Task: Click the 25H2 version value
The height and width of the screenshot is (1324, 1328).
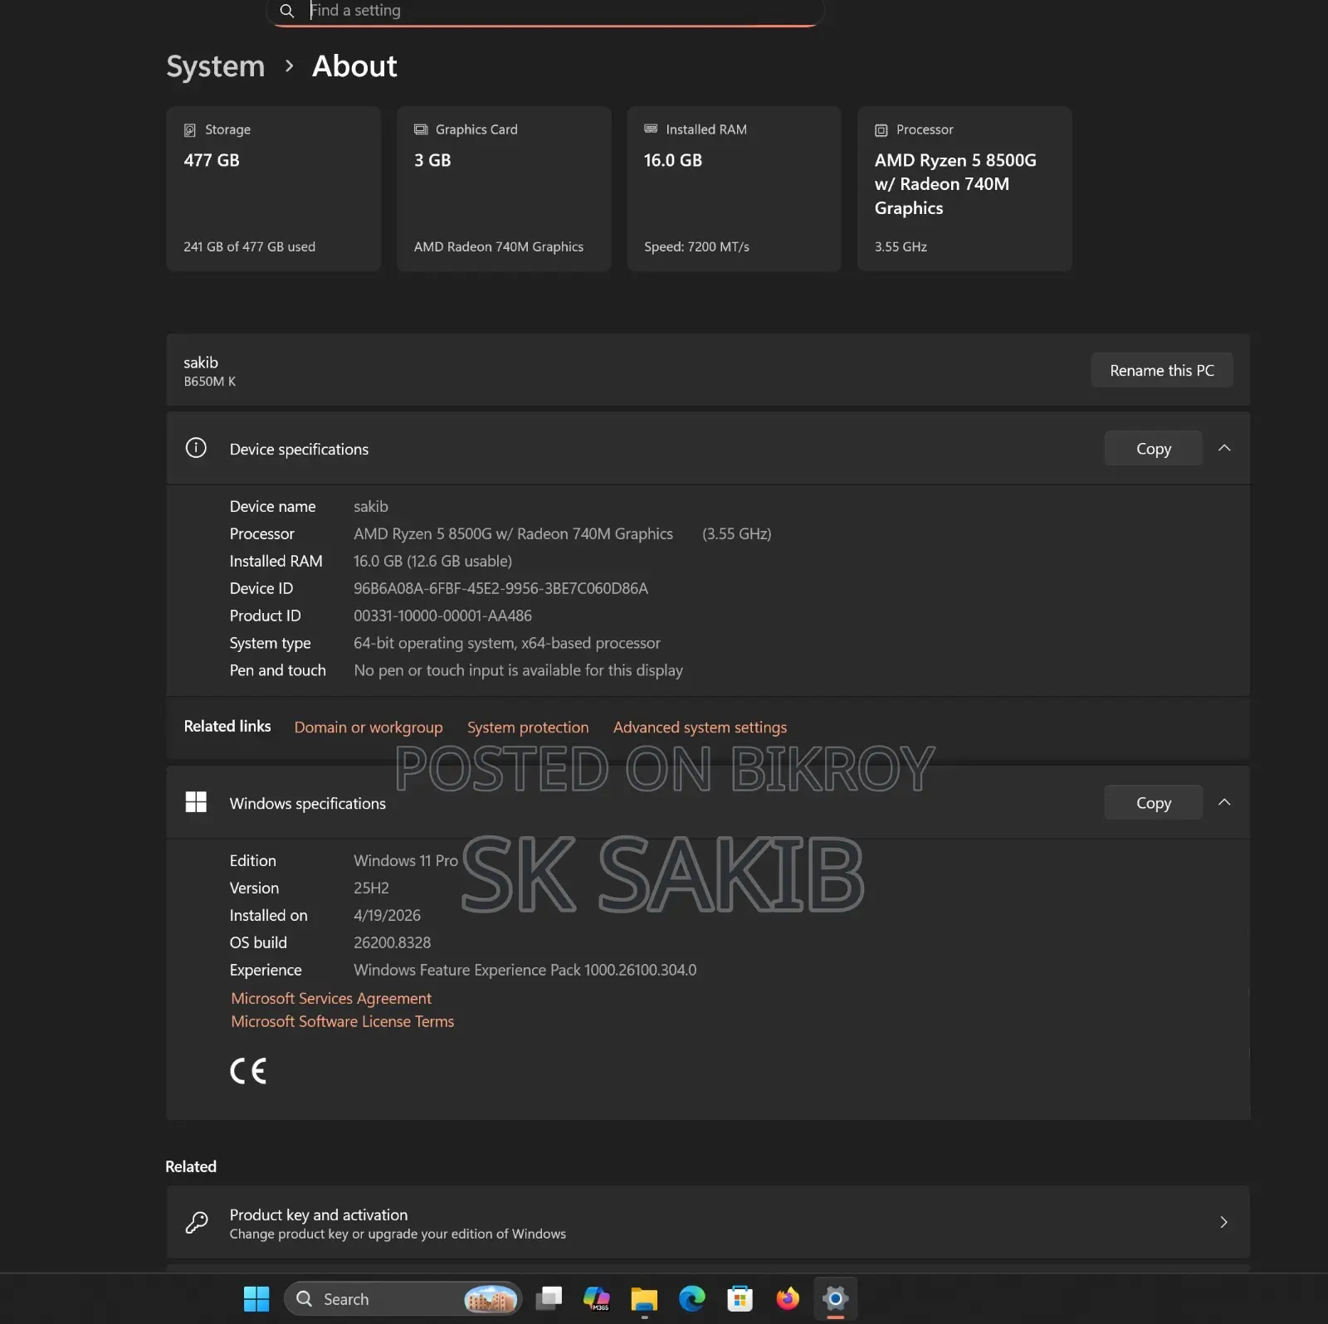Action: coord(371,888)
